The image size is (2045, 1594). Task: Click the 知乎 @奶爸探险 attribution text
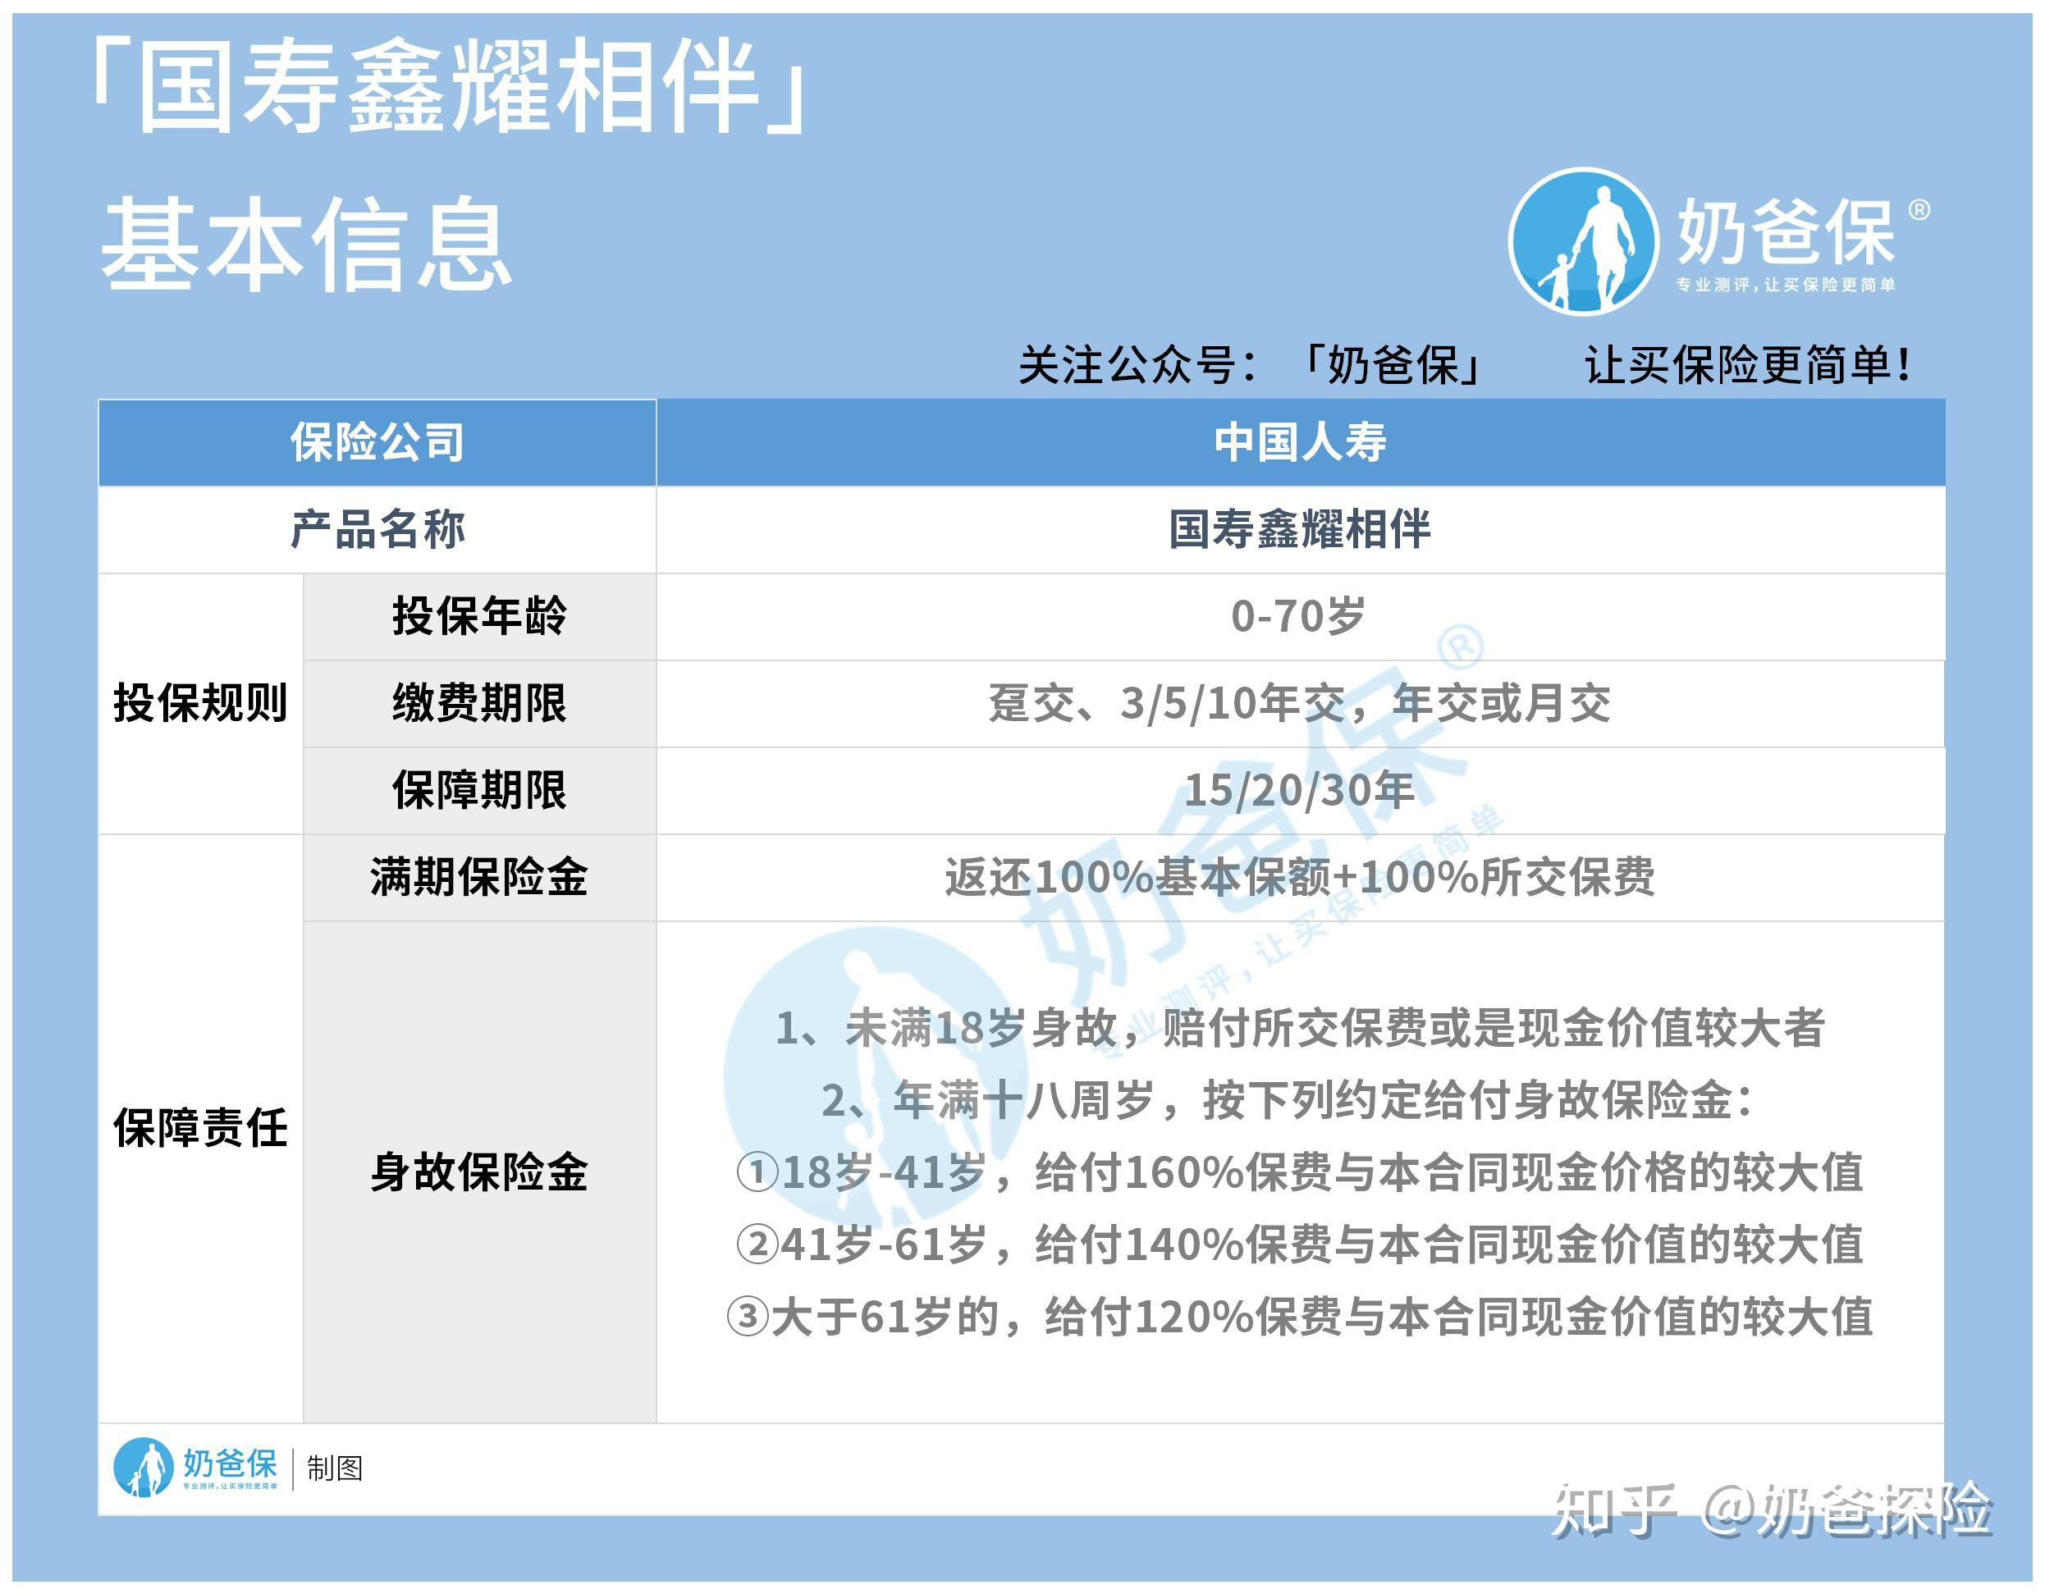pos(1772,1509)
